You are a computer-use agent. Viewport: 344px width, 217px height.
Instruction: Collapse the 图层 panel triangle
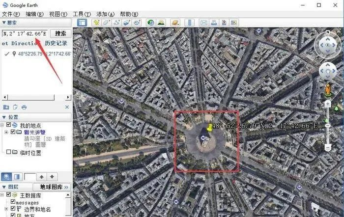[x=4, y=187]
